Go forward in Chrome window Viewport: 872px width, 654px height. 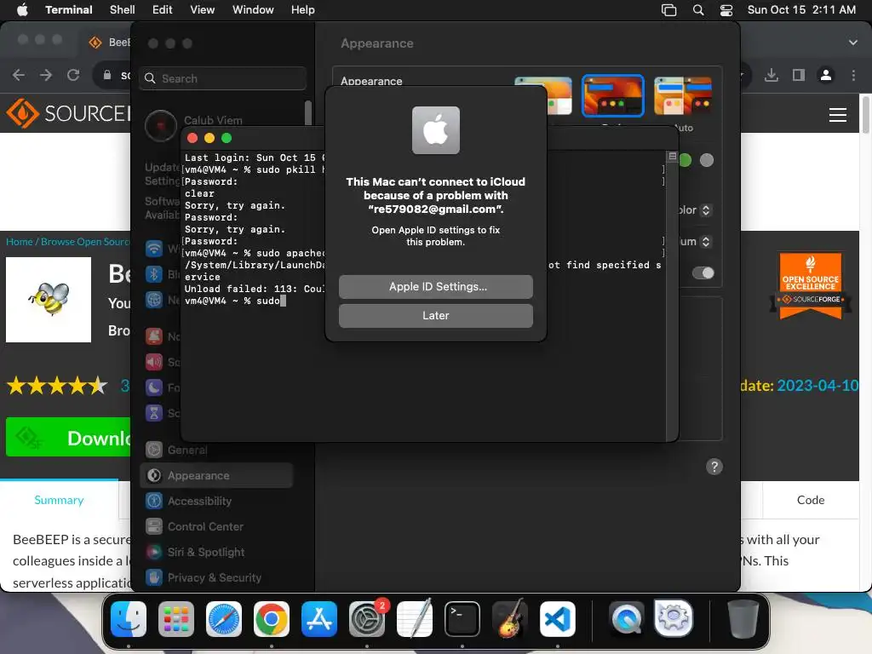(46, 75)
